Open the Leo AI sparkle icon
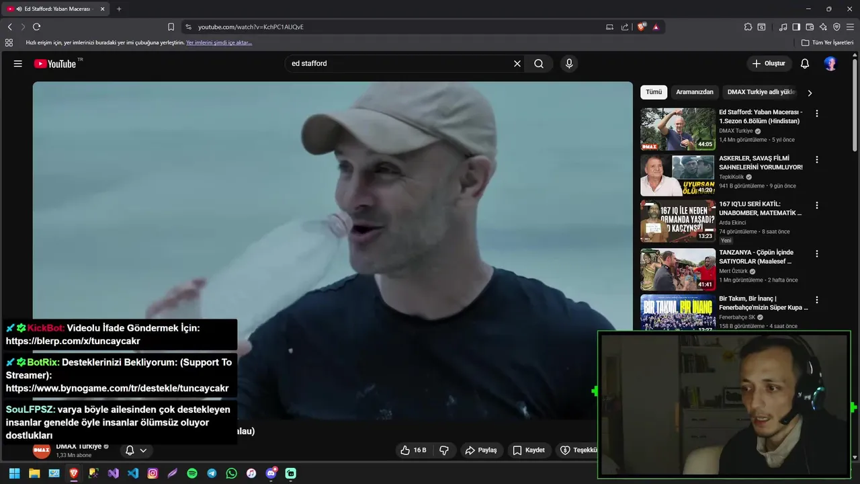This screenshot has height=484, width=860. 823,27
